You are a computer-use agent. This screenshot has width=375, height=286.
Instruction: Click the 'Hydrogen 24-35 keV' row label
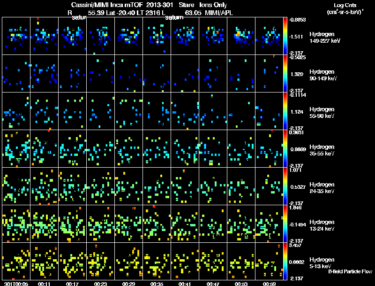(322, 188)
